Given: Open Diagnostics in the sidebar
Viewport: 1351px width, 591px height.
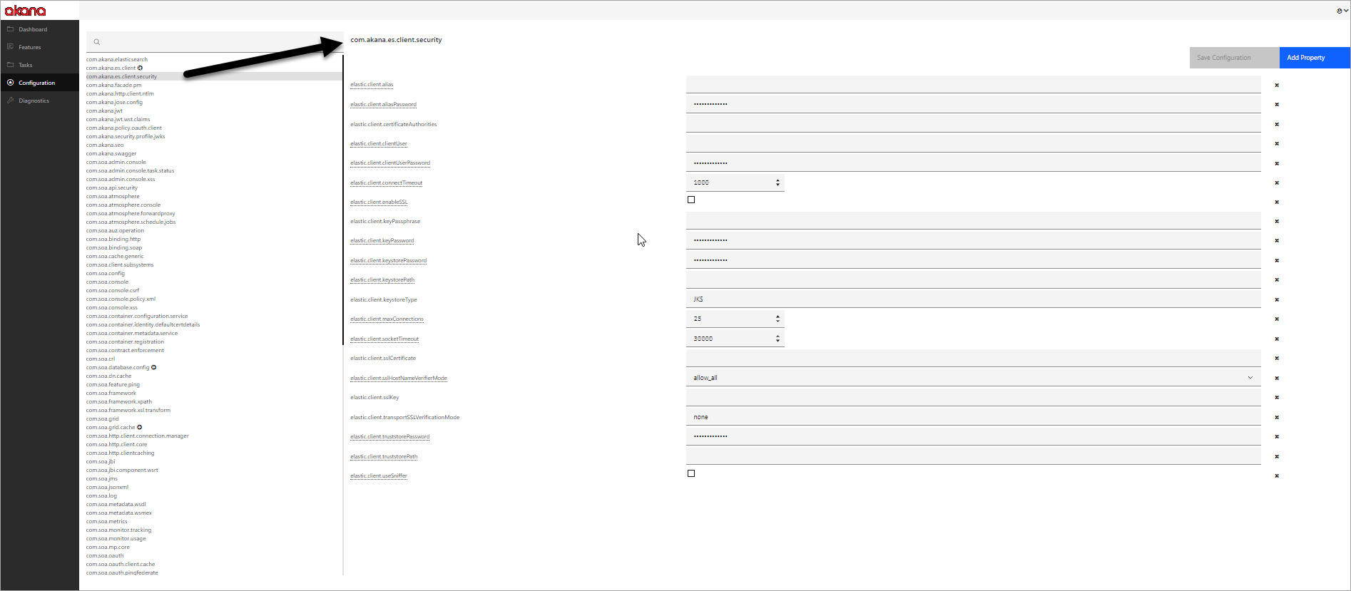Looking at the screenshot, I should [34, 101].
